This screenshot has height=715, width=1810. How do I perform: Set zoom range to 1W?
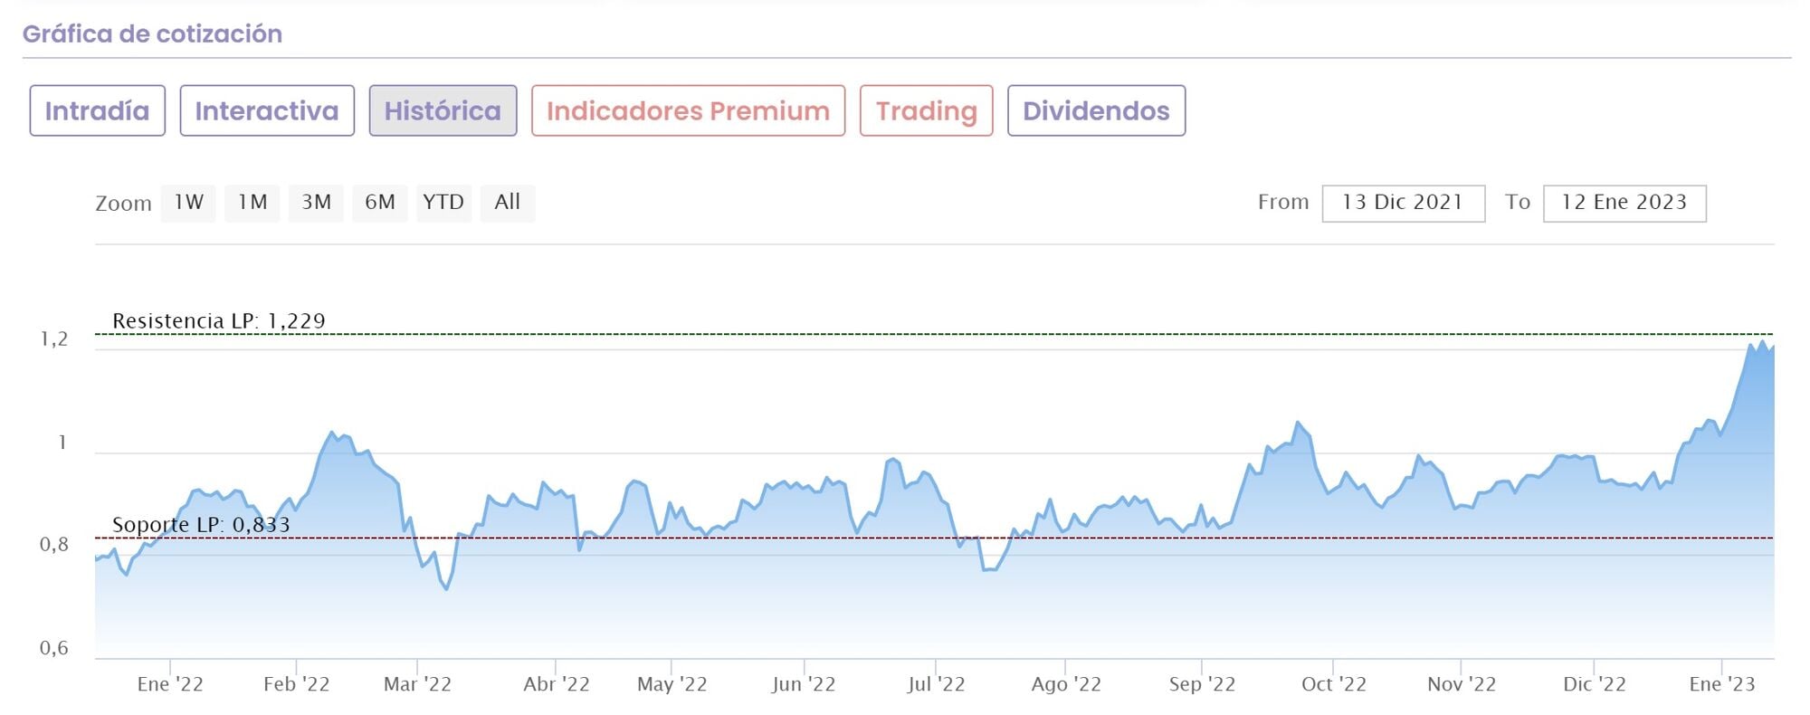point(188,203)
